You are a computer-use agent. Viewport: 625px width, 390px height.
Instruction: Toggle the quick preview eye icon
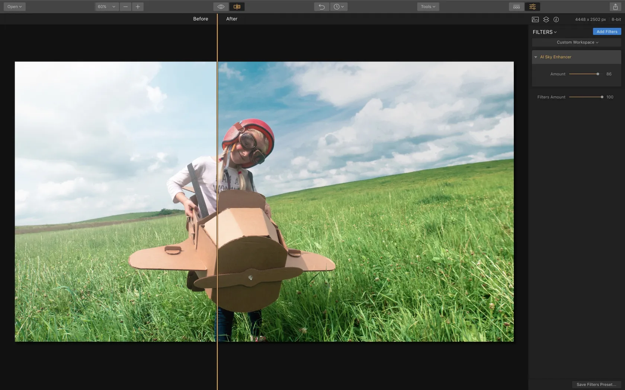pos(221,7)
